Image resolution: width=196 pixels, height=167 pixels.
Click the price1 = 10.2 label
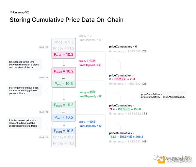(x=87, y=61)
